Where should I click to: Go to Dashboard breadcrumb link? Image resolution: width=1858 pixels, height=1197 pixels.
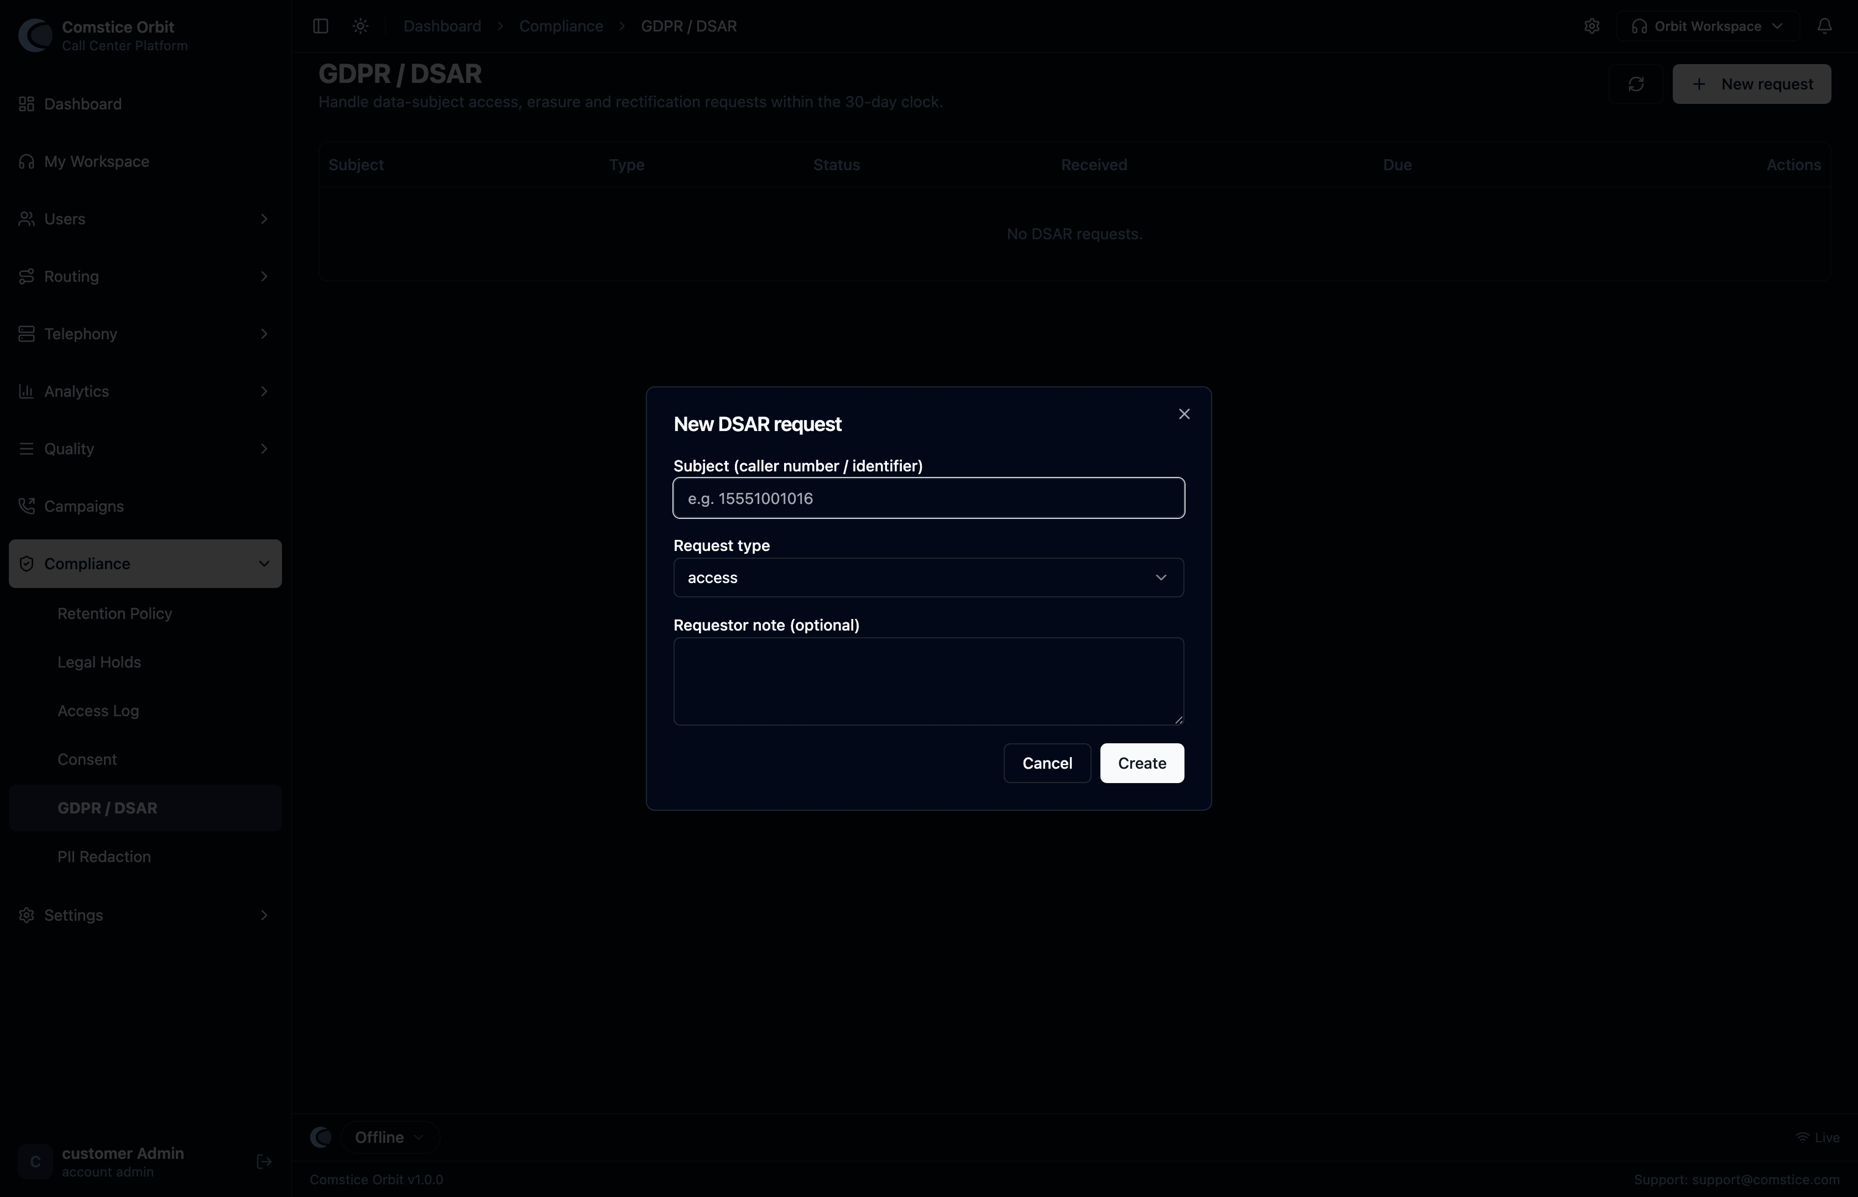point(442,25)
